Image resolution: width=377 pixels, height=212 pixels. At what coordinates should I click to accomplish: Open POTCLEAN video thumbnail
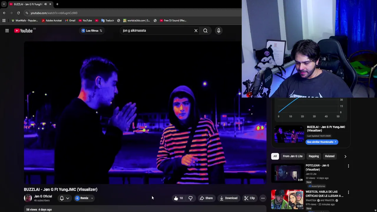click(287, 173)
